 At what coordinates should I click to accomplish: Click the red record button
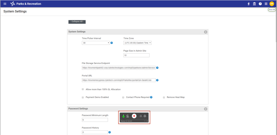point(134,116)
